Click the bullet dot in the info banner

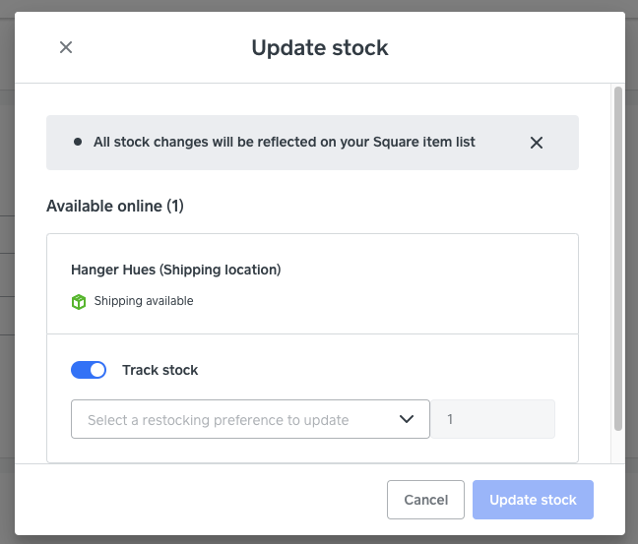point(78,143)
